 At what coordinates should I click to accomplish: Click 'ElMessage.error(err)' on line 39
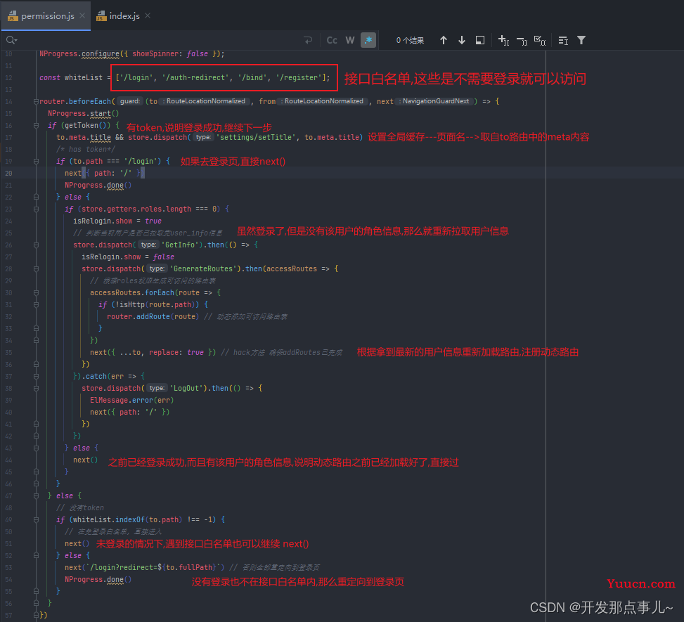[x=131, y=401]
